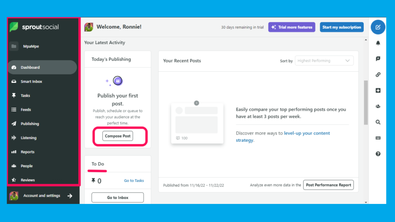Click the Account and settings avatar

pos(14,196)
